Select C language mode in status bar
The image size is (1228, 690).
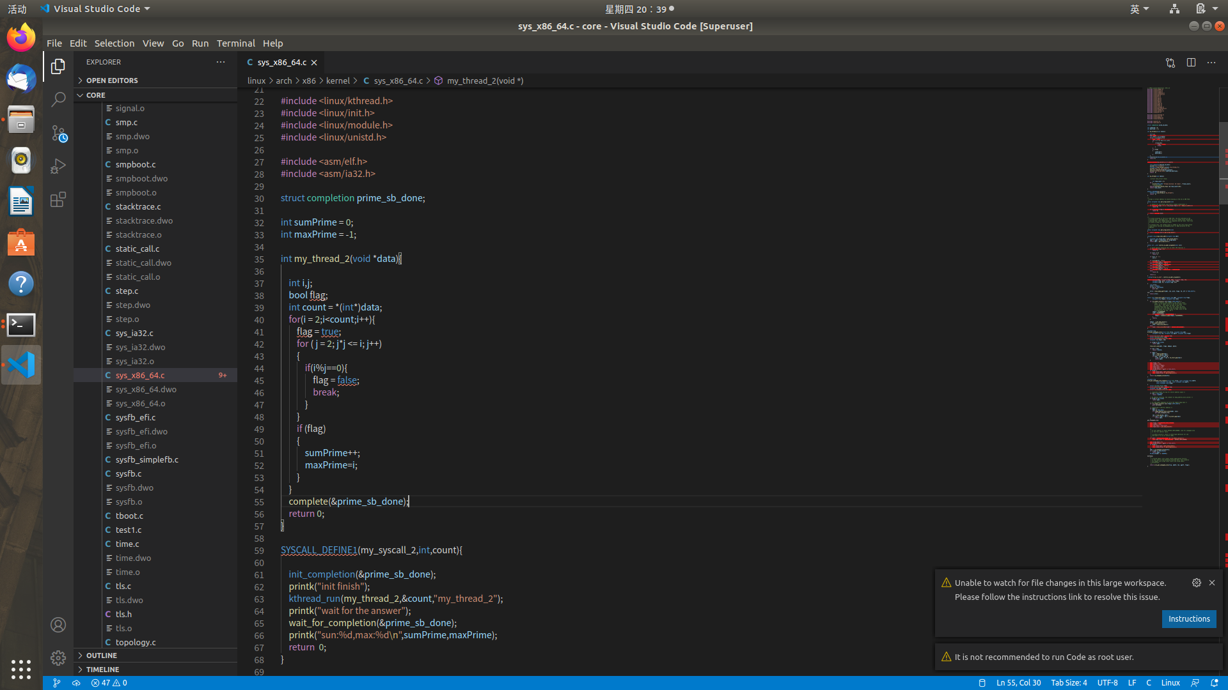(x=1149, y=683)
